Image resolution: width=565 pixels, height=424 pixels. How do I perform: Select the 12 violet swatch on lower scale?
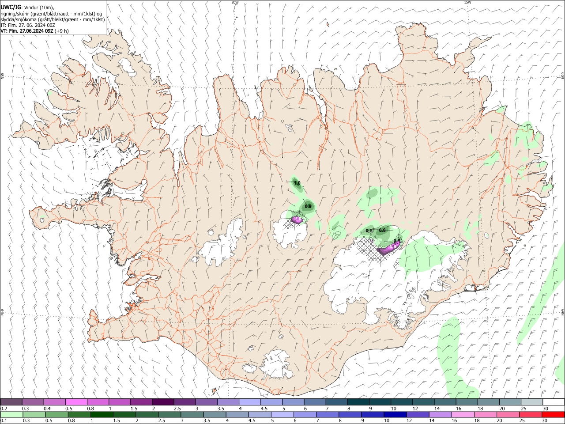point(418,415)
